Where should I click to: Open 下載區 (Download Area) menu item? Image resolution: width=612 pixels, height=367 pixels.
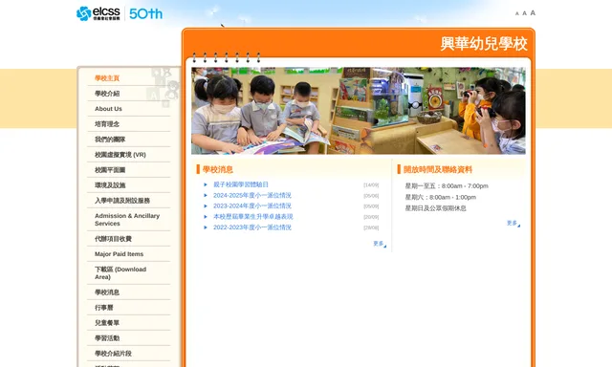120,273
